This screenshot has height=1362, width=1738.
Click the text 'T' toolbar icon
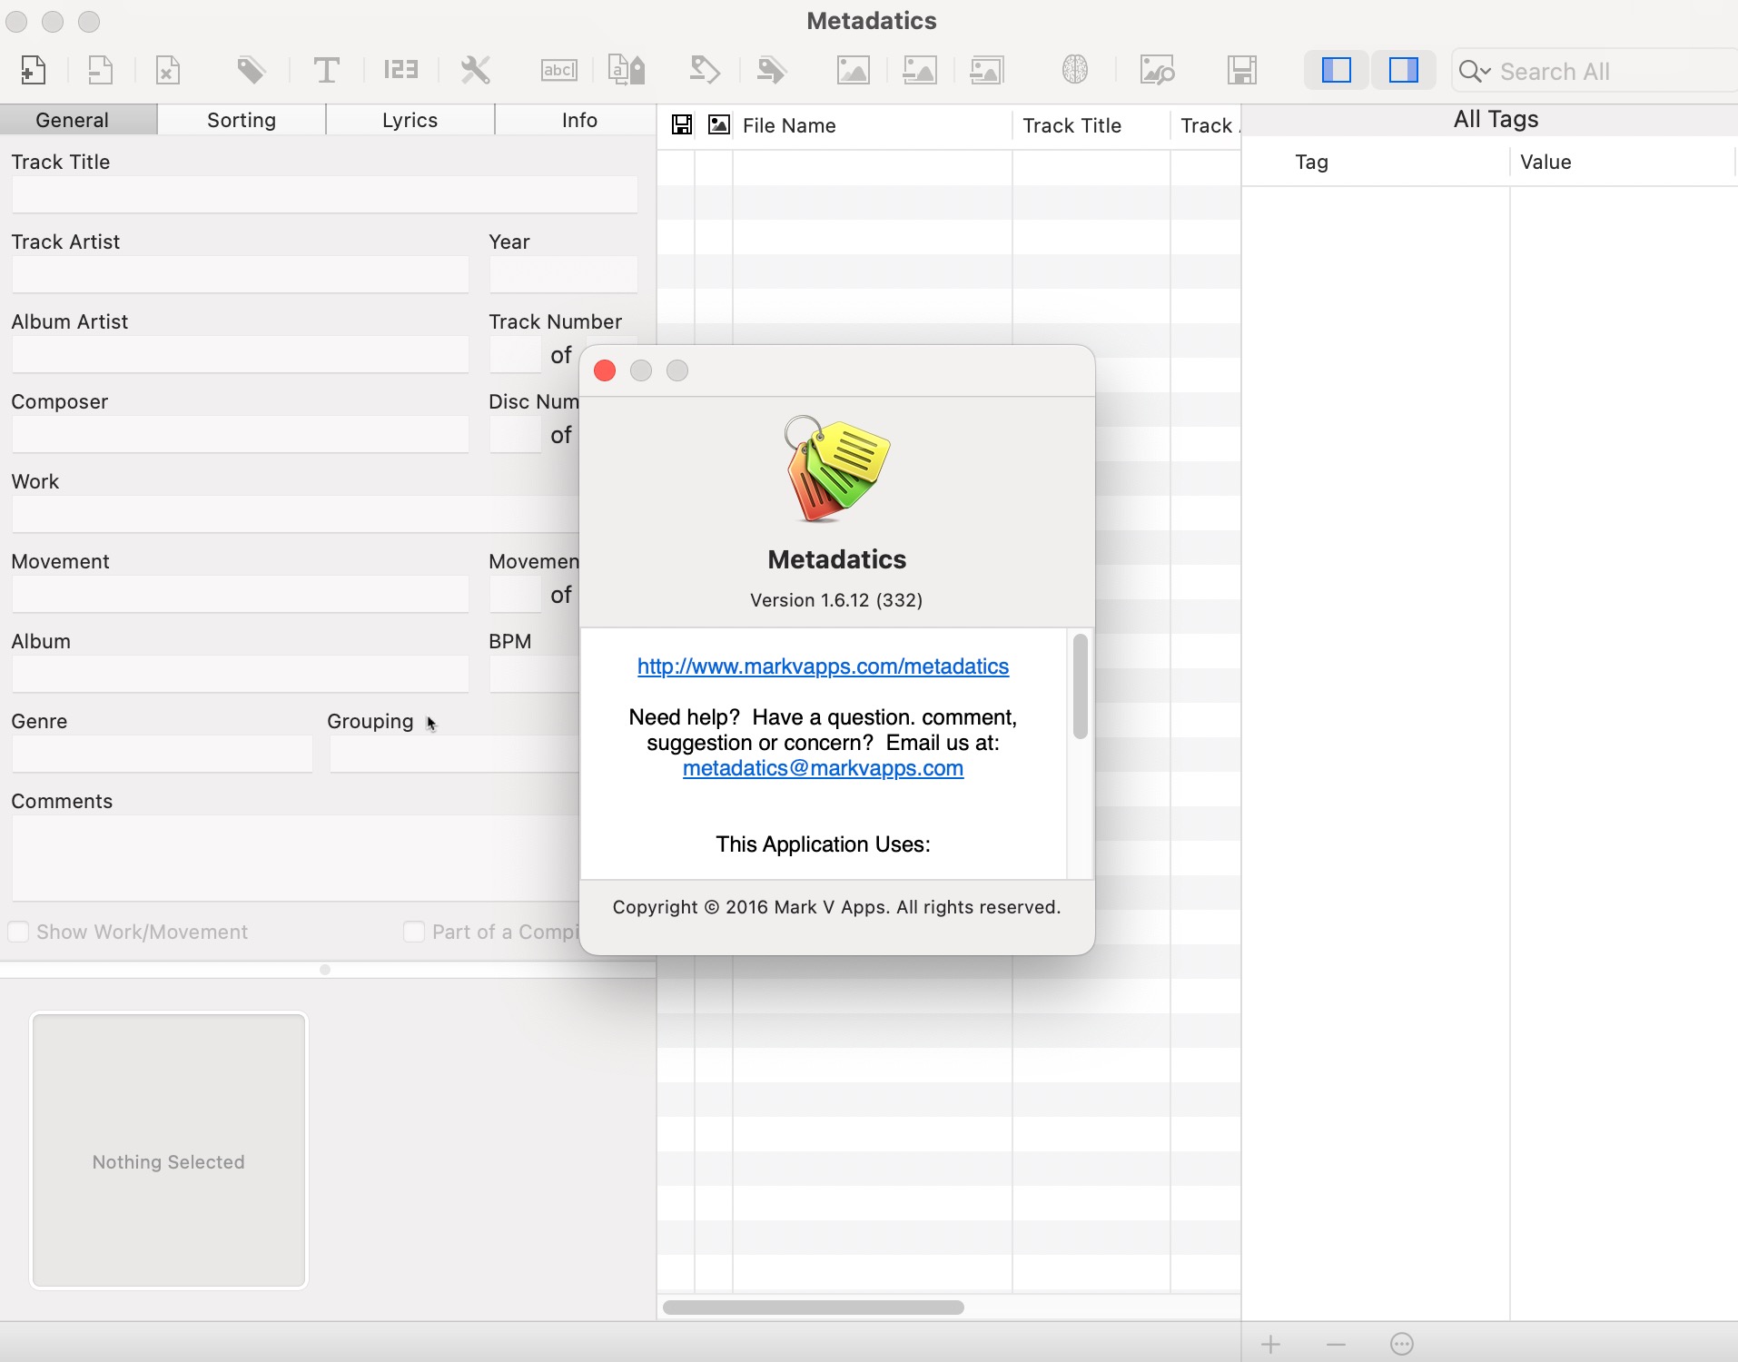(x=326, y=70)
